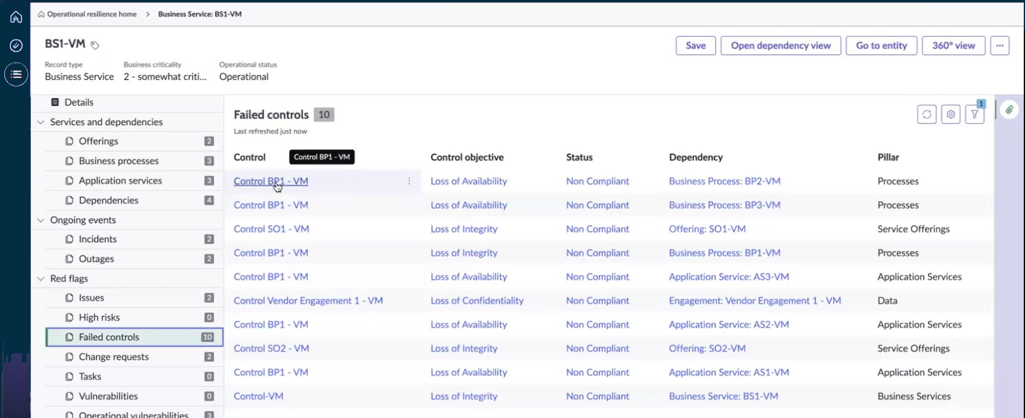Select Dependencies in sidebar
The height and width of the screenshot is (418, 1025).
click(134, 200)
